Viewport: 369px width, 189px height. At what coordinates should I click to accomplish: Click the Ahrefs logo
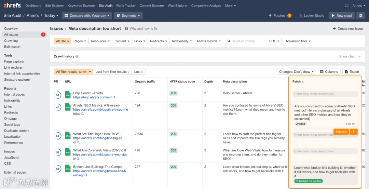pos(12,5)
